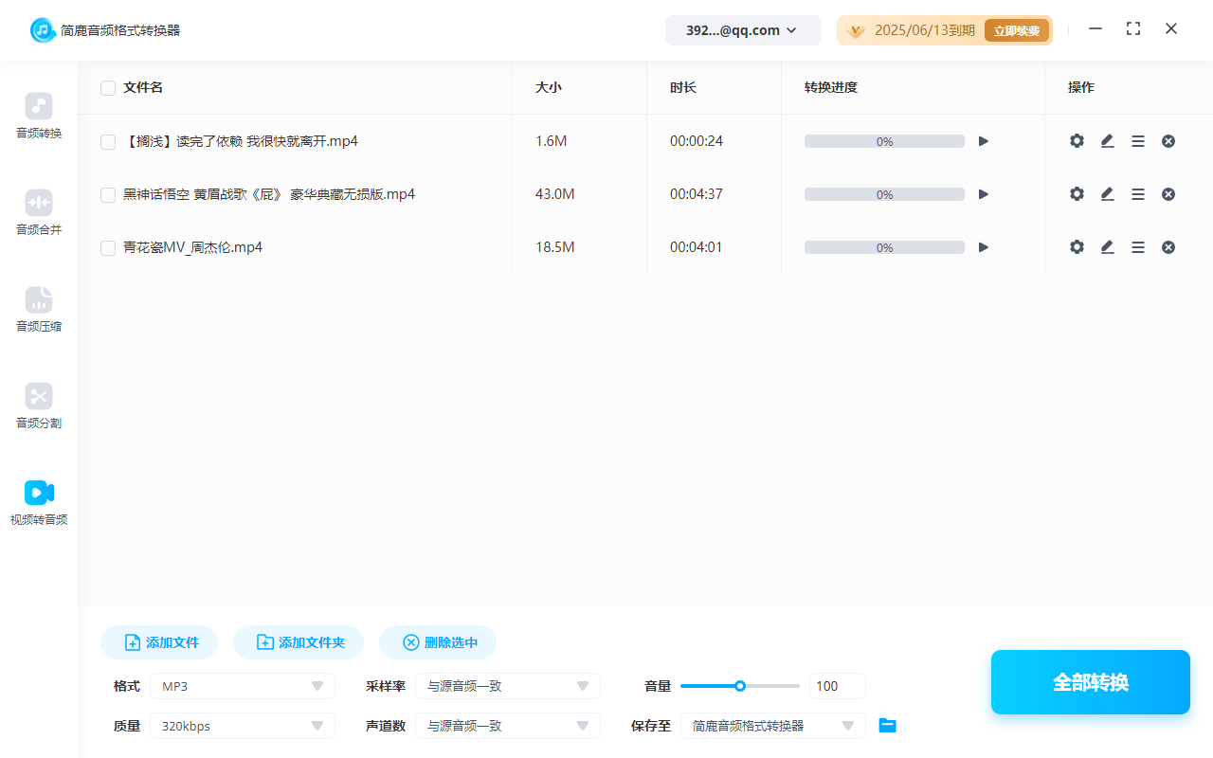Remove 【搁浅】读完了依赖 file via X icon
This screenshot has height=758, width=1213.
(1168, 140)
